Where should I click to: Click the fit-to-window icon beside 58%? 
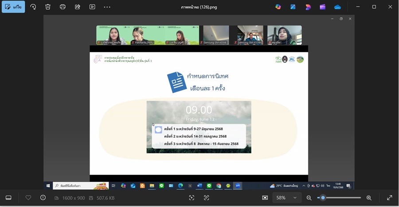pyautogui.click(x=265, y=198)
